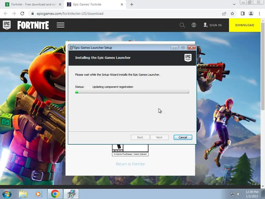Click the volume speaker tray icon

pos(239,194)
